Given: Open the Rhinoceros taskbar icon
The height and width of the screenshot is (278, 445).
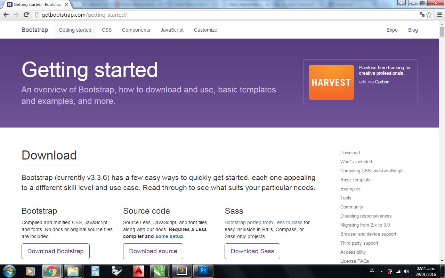Looking at the screenshot, I should click(117, 271).
